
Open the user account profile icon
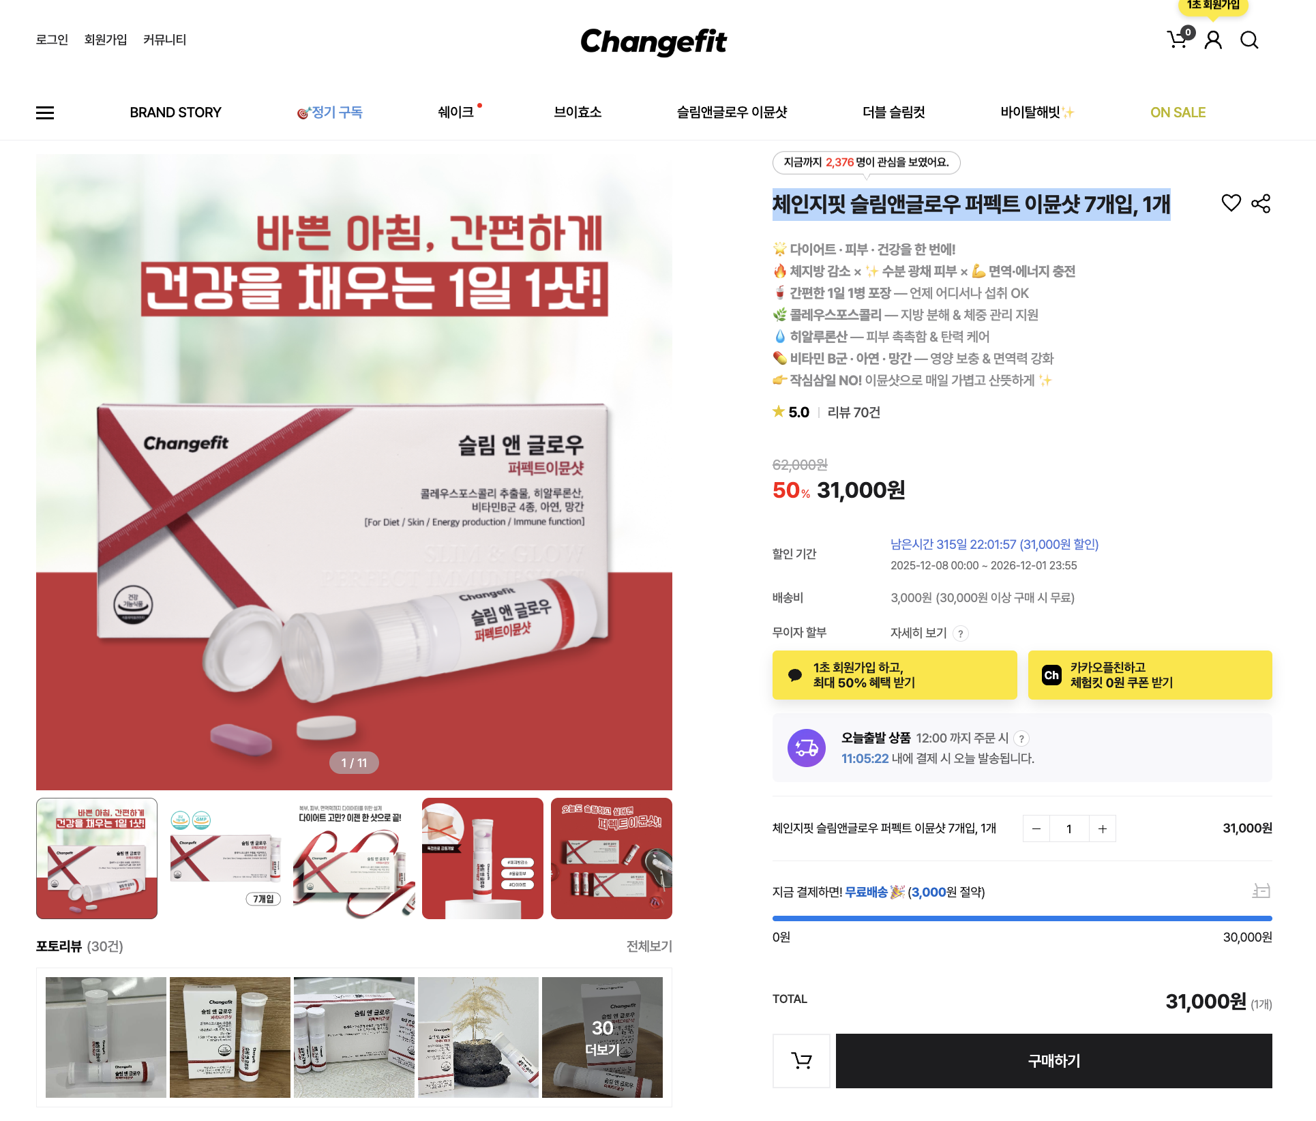point(1213,40)
